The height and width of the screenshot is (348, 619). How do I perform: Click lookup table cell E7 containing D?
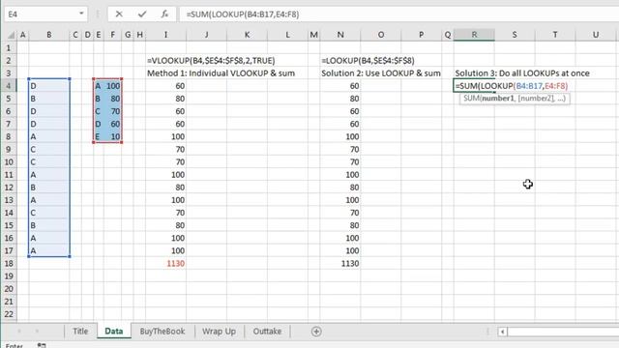[99, 124]
